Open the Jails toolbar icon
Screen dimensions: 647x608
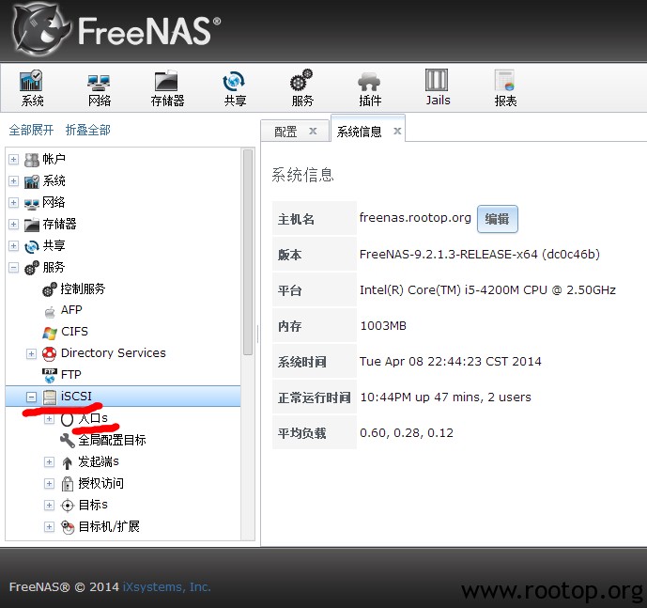[x=437, y=80]
